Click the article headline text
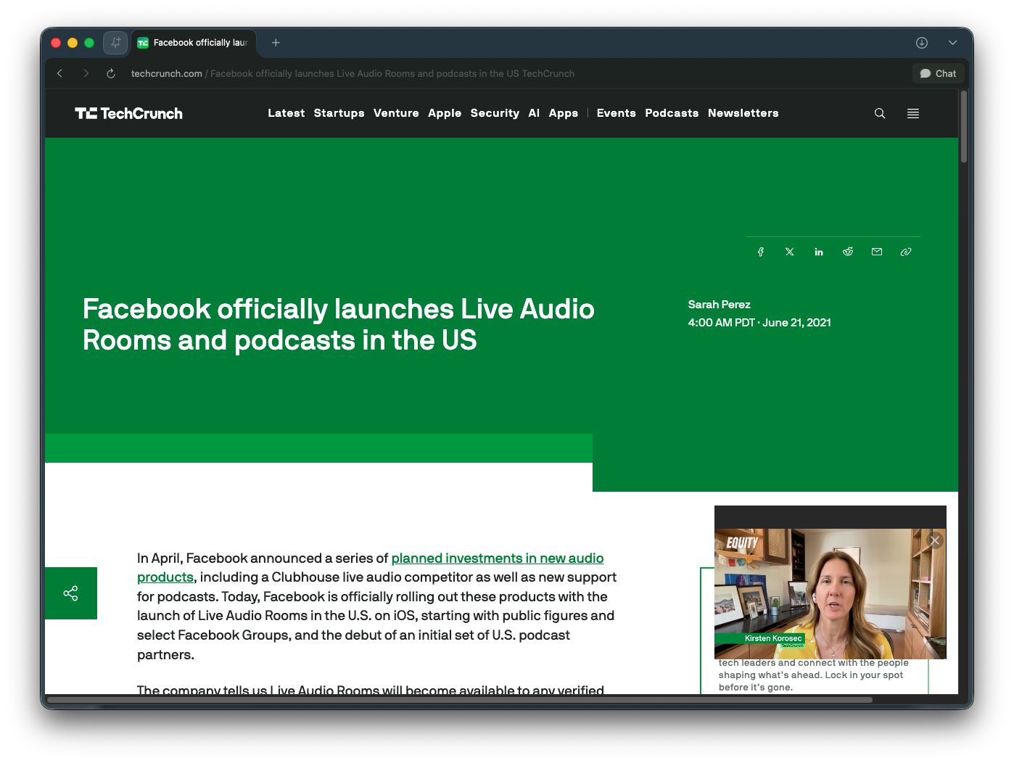The image size is (1014, 763). click(339, 324)
